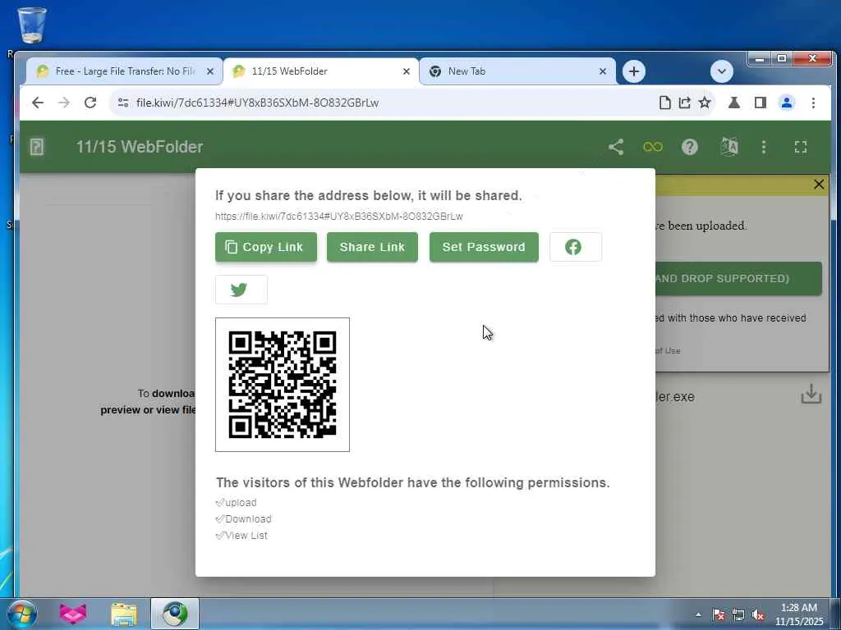Click the share icon in the green header

point(616,147)
